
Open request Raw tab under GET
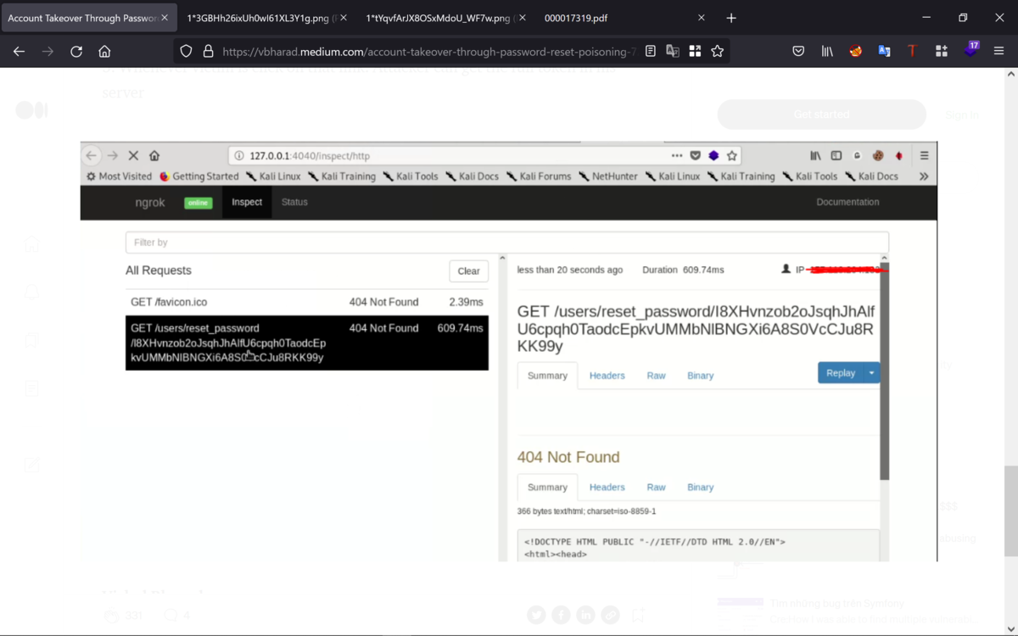tap(656, 376)
